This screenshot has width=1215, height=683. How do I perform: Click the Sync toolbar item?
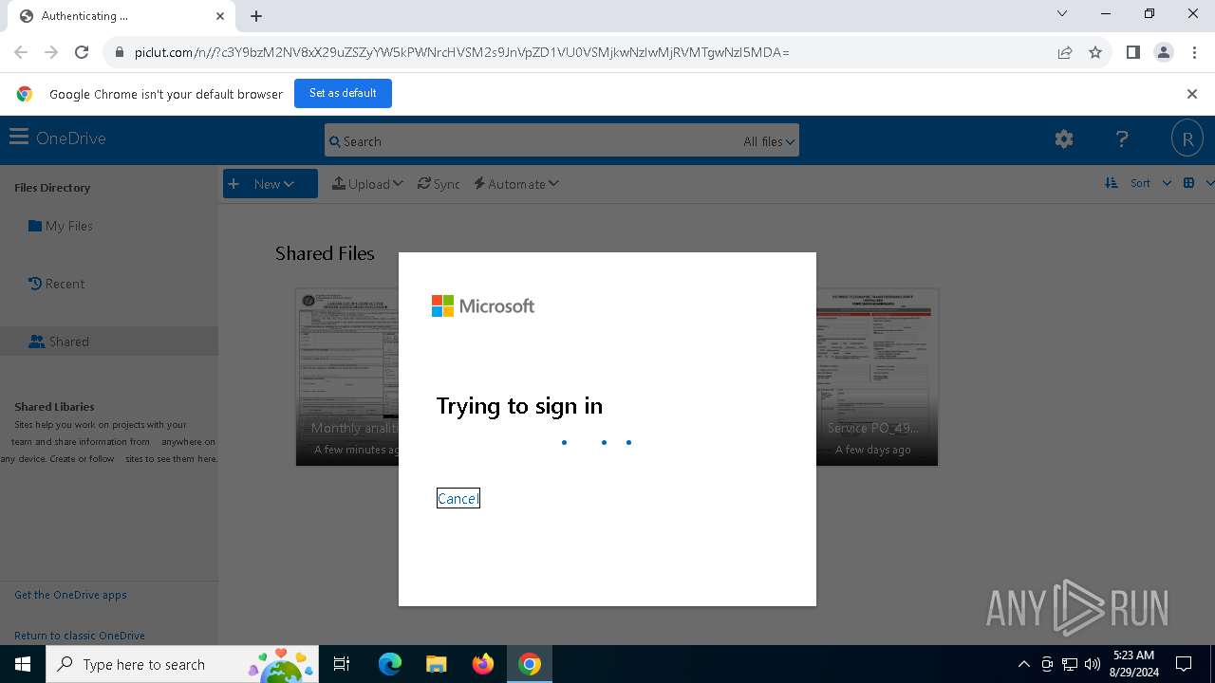(x=439, y=184)
